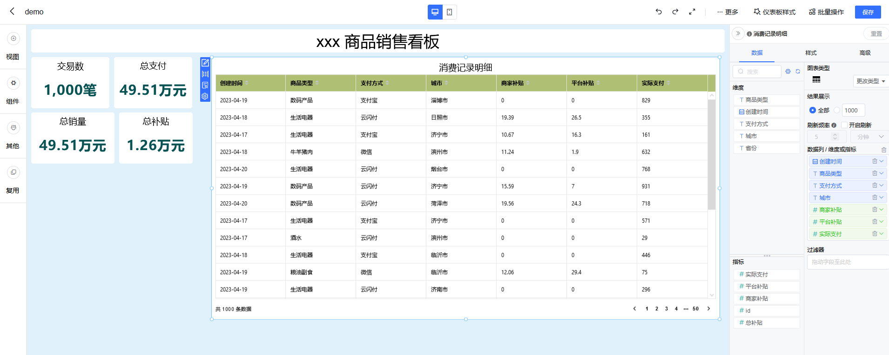The height and width of the screenshot is (355, 889).
Task: Open the 组件 sidebar panel
Action: coord(13,91)
